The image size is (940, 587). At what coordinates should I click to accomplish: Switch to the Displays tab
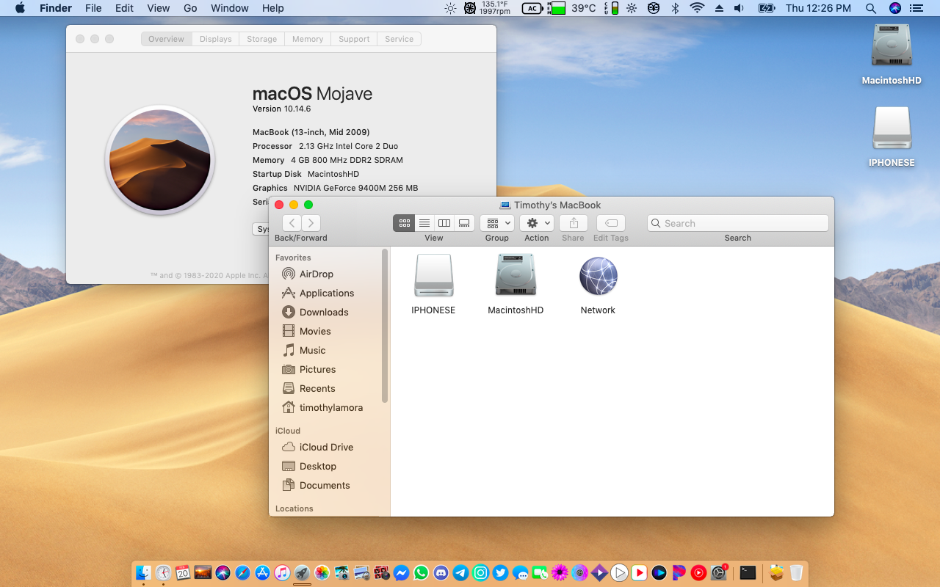[x=216, y=39]
